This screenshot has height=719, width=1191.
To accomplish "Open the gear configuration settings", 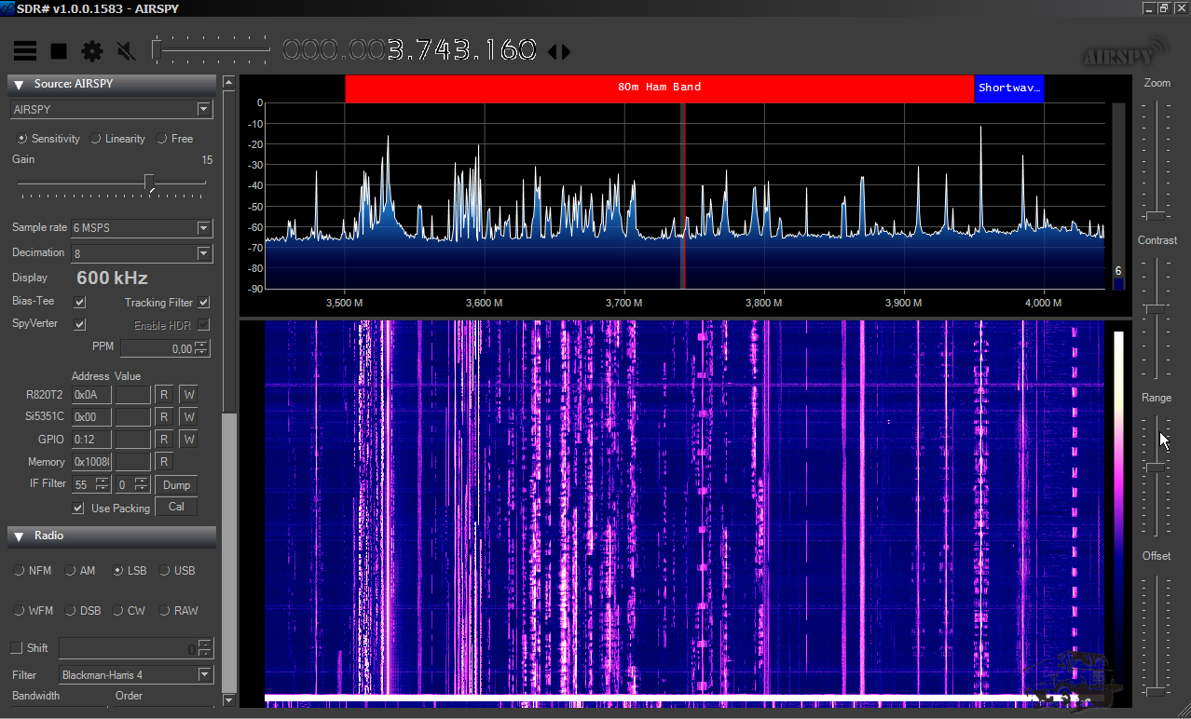I will click(x=91, y=51).
